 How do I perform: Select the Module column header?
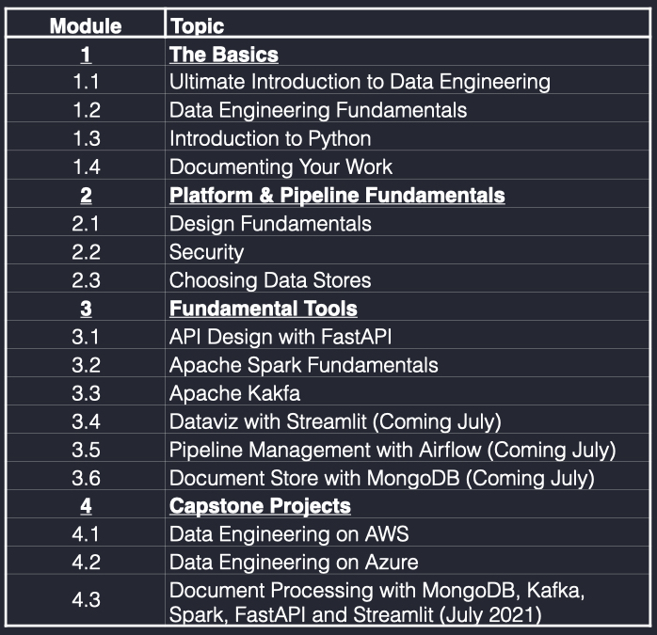click(86, 26)
